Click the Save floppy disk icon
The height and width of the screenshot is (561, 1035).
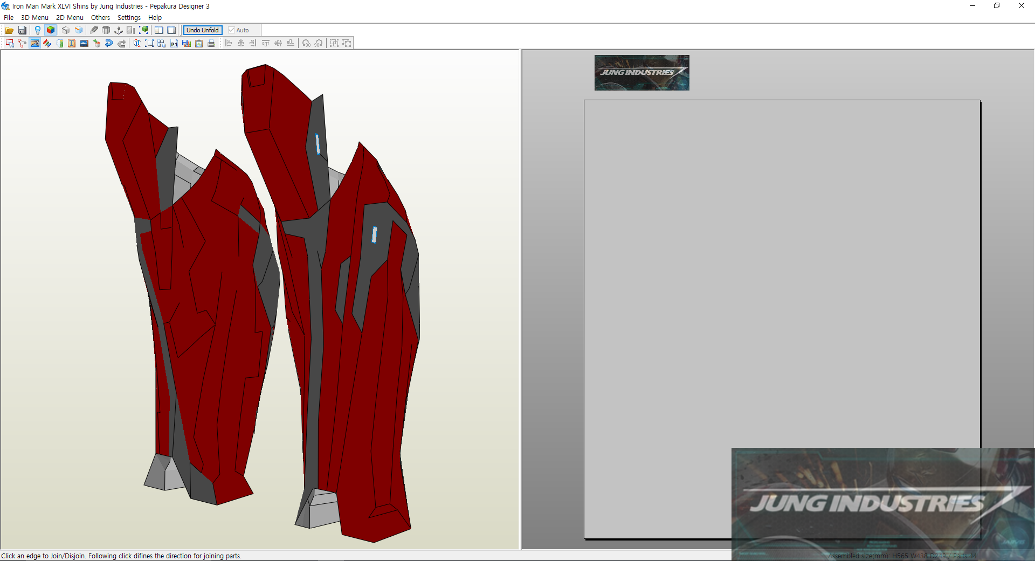pyautogui.click(x=22, y=30)
